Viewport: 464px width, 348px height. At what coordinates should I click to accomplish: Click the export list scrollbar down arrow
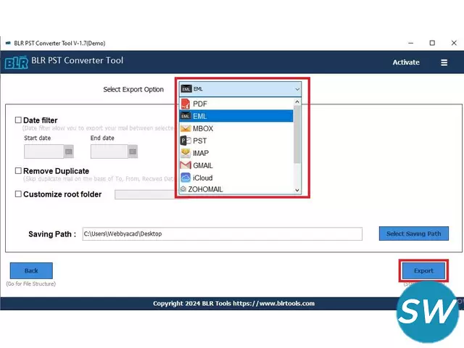click(297, 189)
